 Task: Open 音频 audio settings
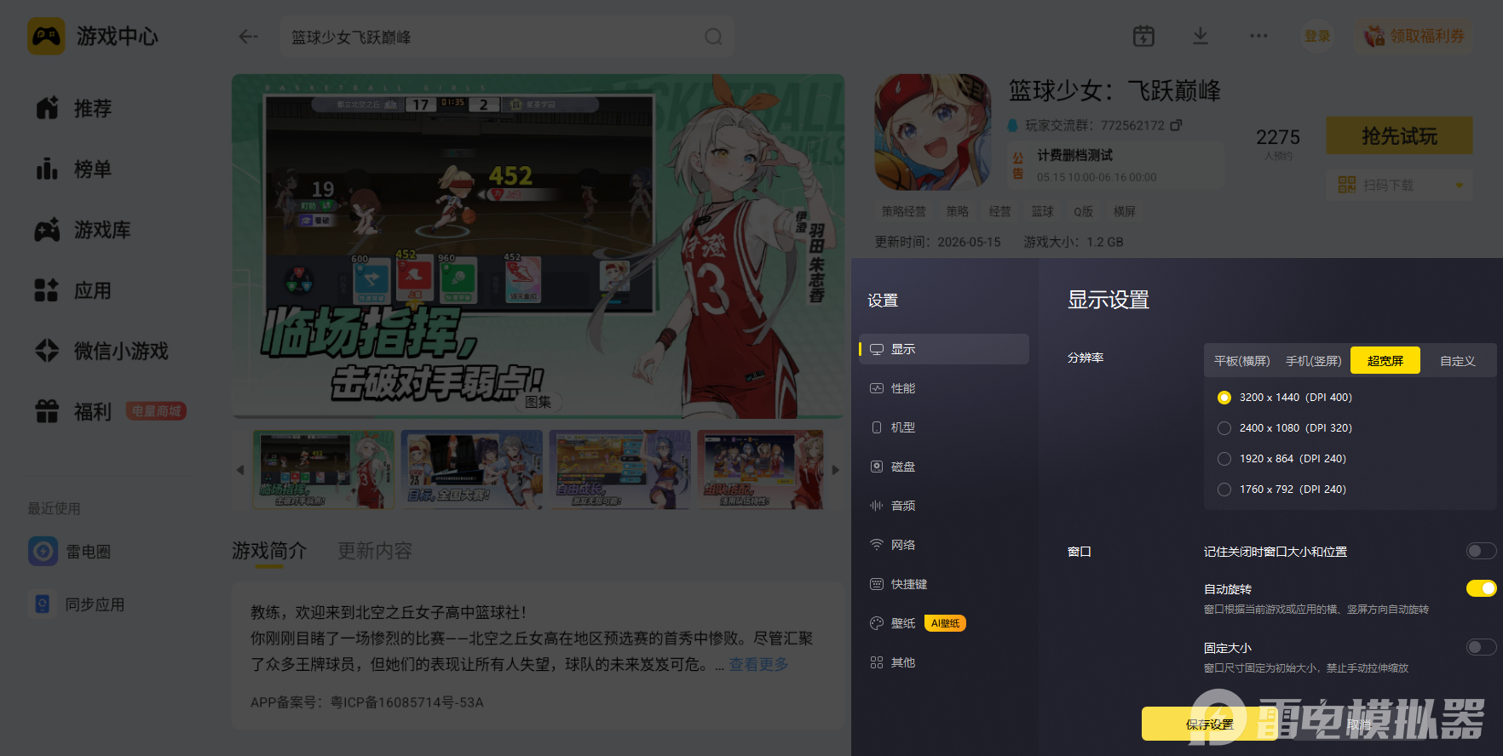(x=944, y=506)
